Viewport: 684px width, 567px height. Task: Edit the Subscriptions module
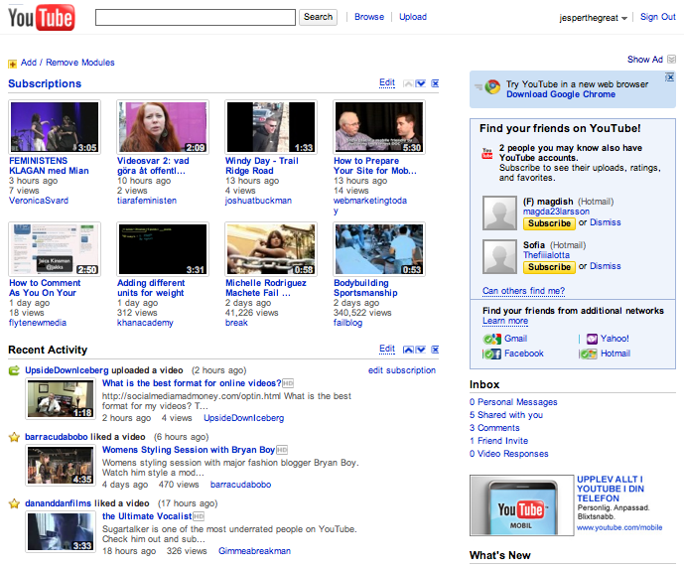coord(387,82)
